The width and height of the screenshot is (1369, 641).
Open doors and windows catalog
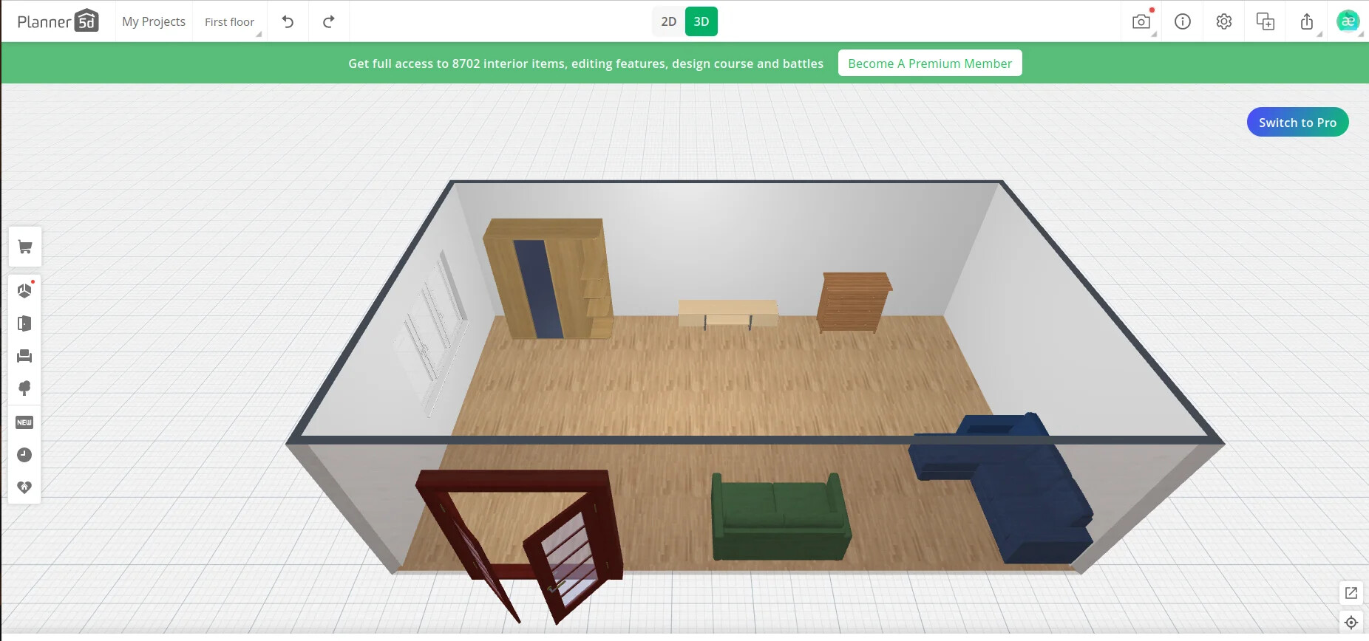24,323
